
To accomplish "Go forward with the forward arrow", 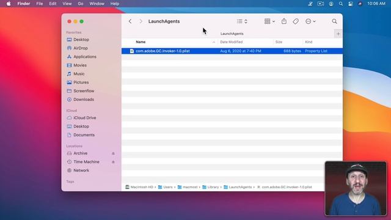I will click(x=141, y=21).
